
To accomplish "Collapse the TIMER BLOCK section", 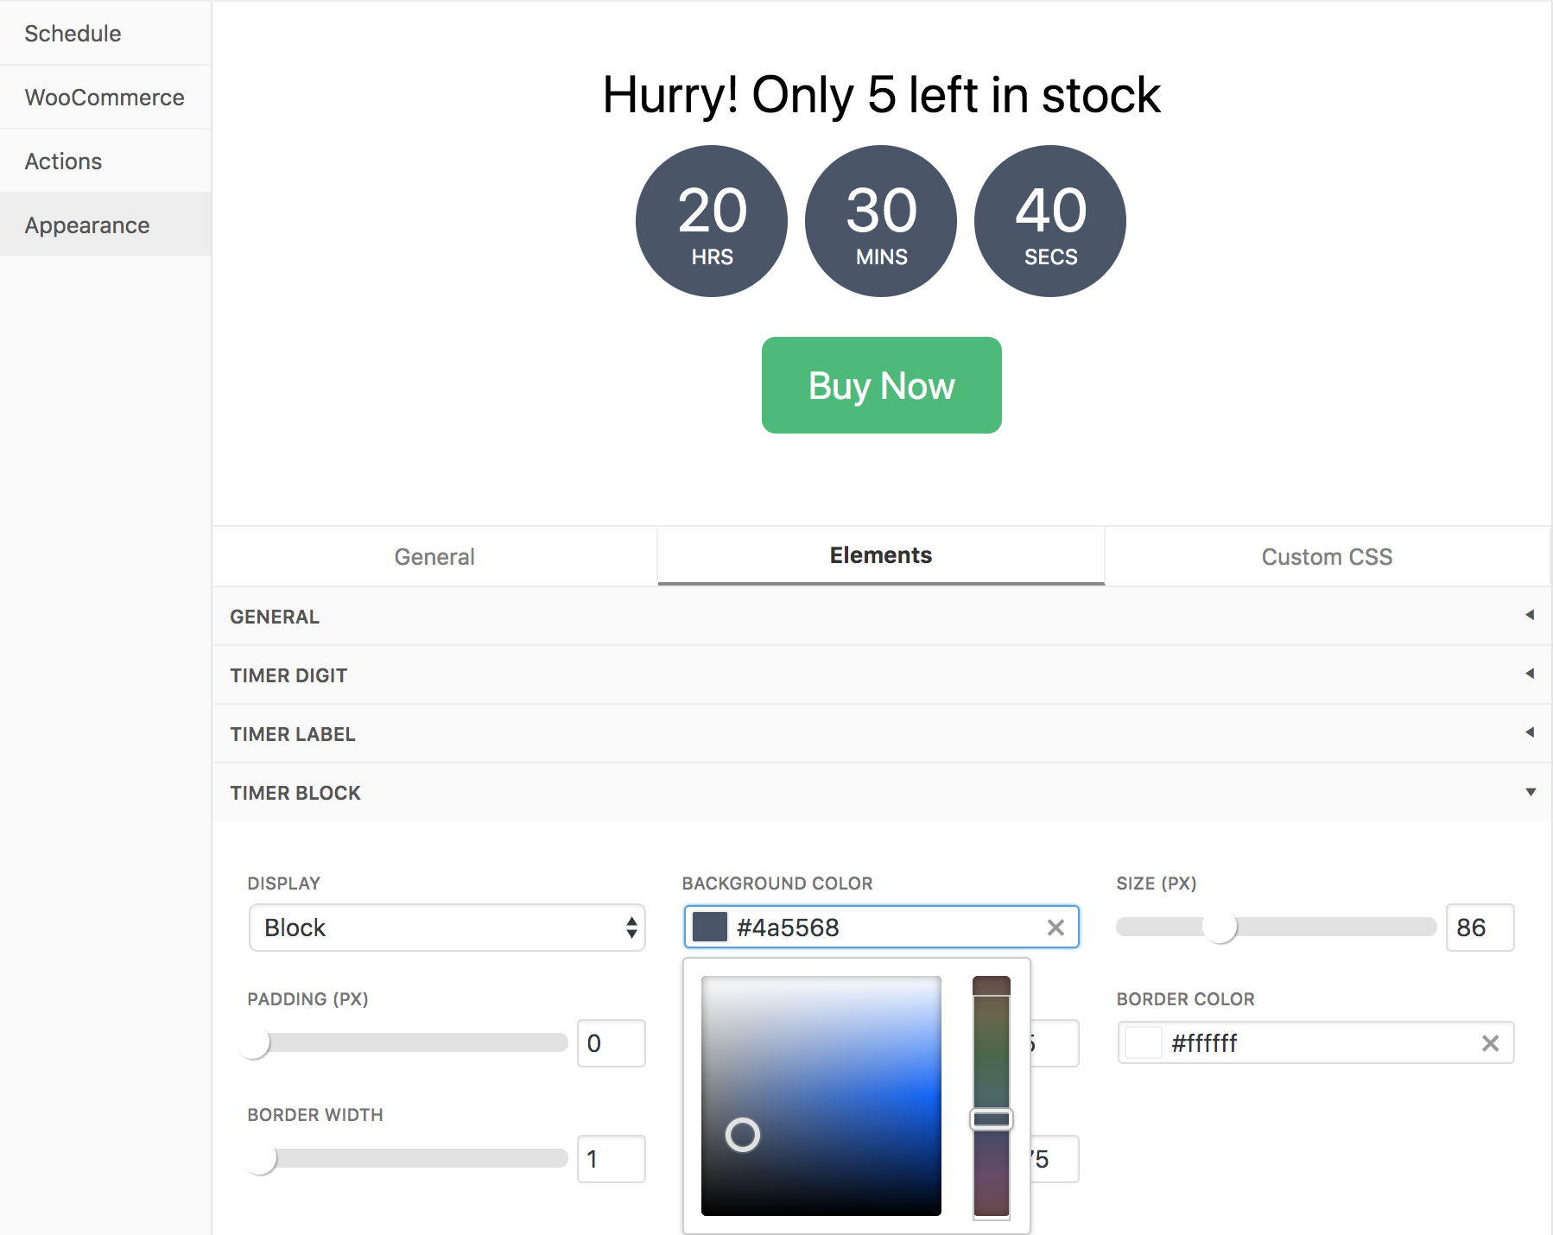I will [x=1530, y=792].
